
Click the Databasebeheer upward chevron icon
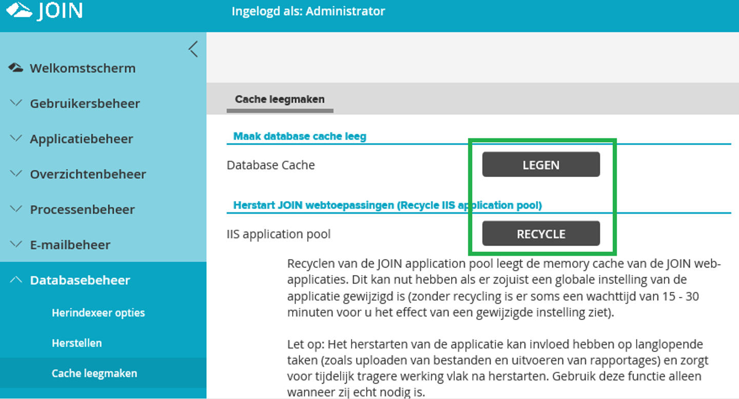pos(15,280)
